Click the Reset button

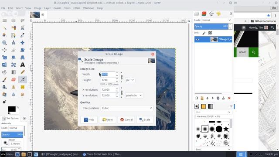coord(108,119)
